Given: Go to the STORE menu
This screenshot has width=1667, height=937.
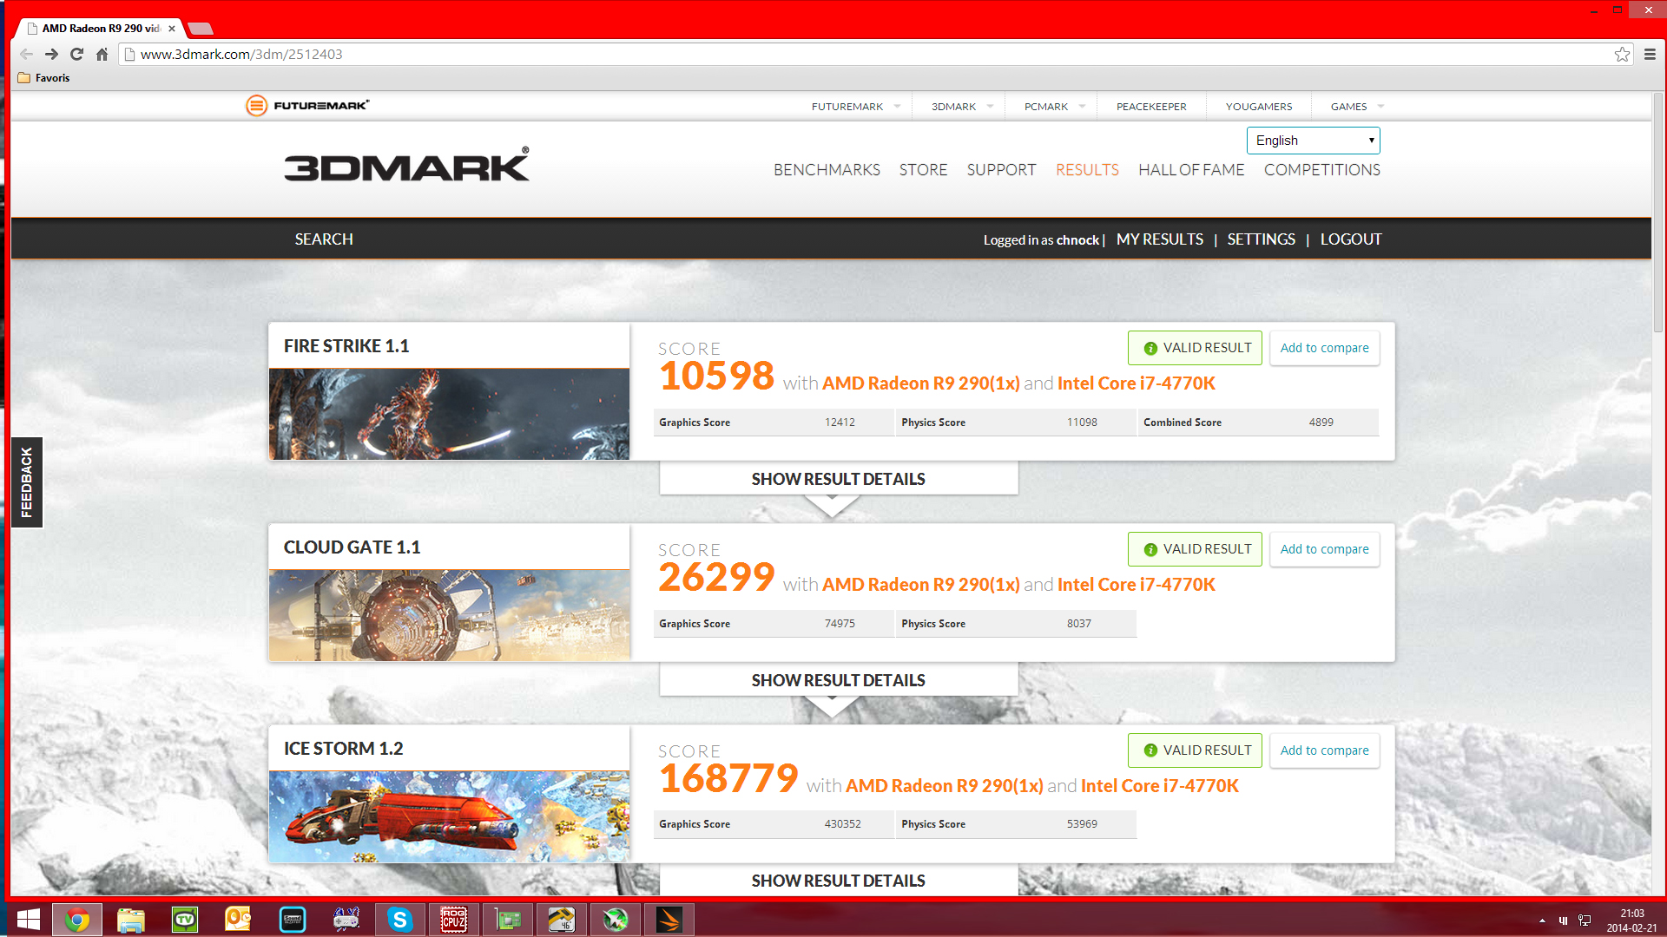Looking at the screenshot, I should pos(923,170).
